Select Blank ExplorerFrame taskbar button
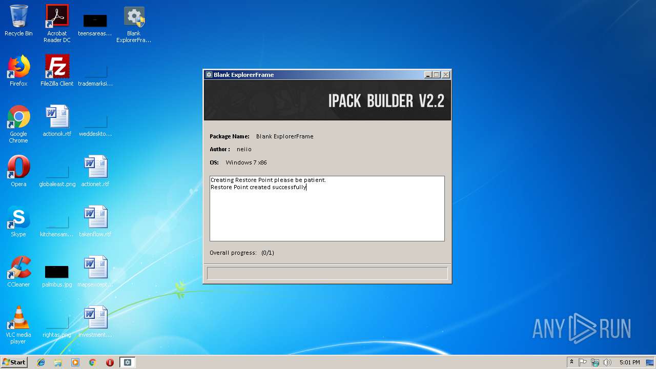The image size is (656, 369). (128, 362)
